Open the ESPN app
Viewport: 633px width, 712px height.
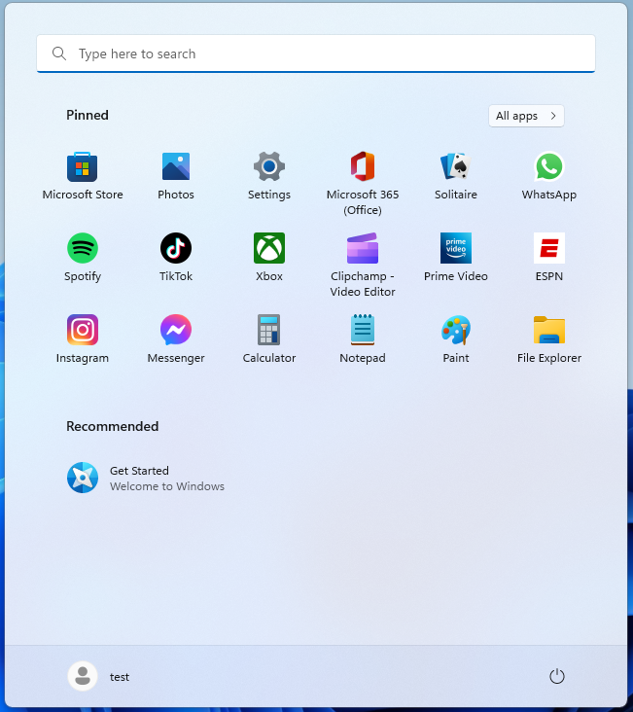[549, 258]
